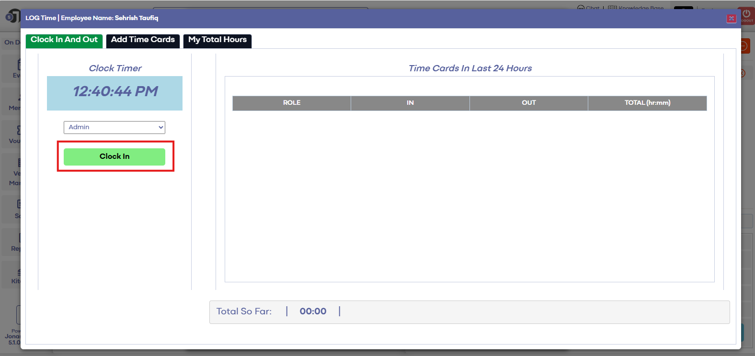Screen dimensions: 755x356
Task: Click the Clock Timer heading
Action: click(x=115, y=68)
